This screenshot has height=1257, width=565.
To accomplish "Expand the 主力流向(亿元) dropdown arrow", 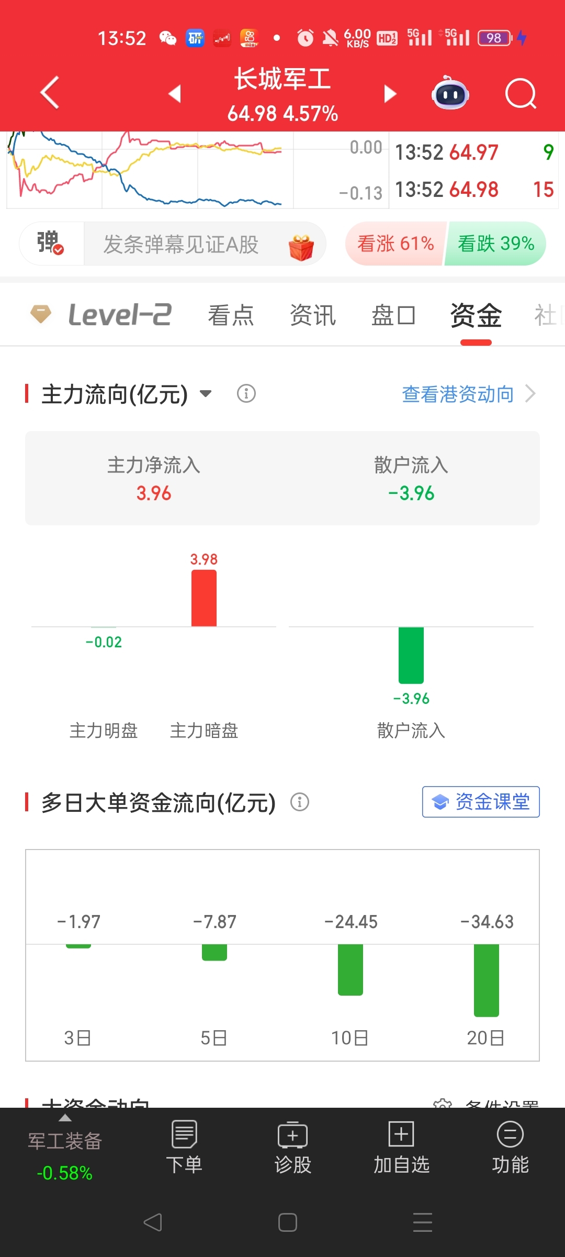I will 206,394.
